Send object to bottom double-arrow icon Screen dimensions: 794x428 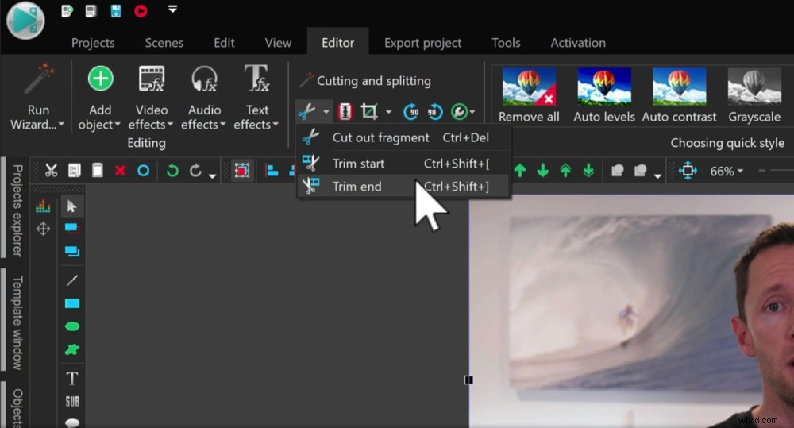(588, 171)
